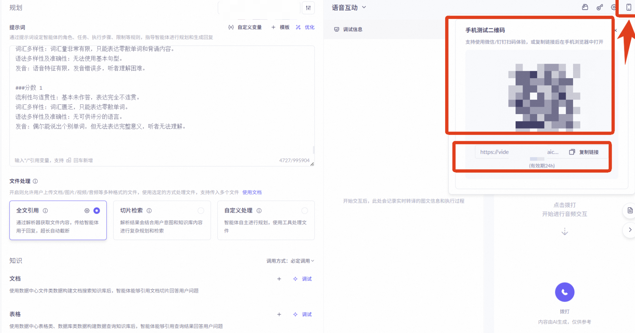Screen dimensions: 635x333
Task: Open the debug settings gear icon
Action: pyautogui.click(x=613, y=7)
